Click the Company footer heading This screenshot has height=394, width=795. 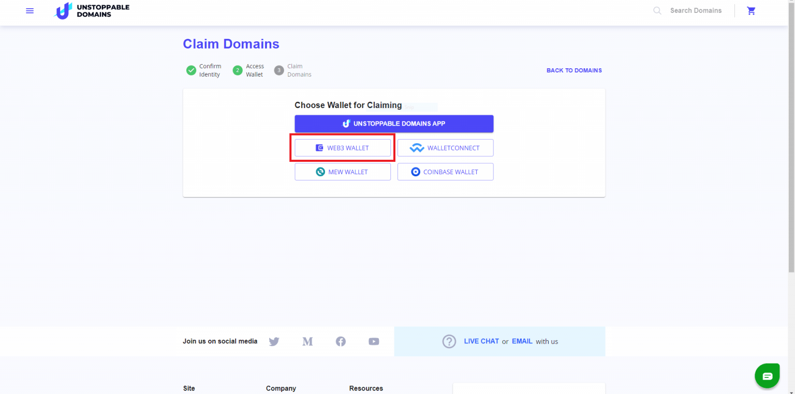pos(281,388)
